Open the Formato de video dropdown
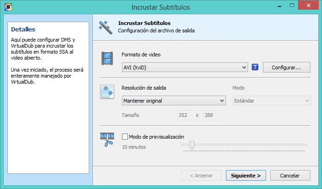The image size is (322, 189). tap(185, 67)
